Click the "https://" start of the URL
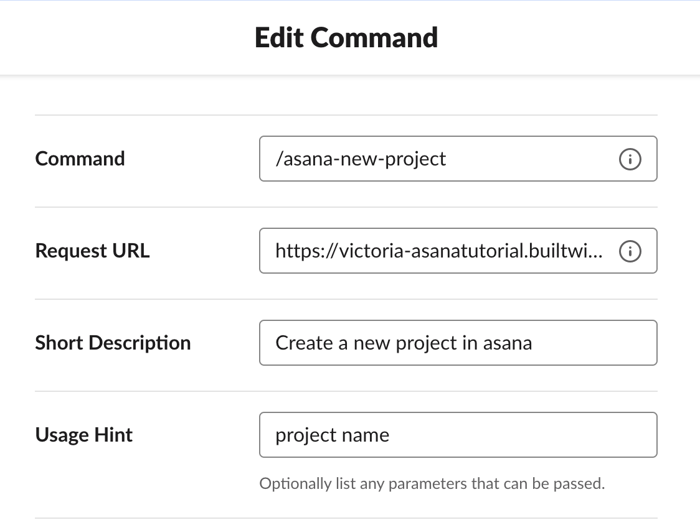The image size is (700, 520). tap(306, 251)
